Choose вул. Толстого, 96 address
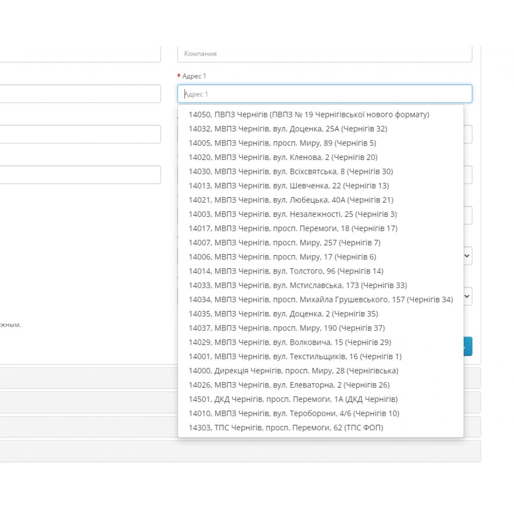This screenshot has height=514, width=514. (286, 271)
